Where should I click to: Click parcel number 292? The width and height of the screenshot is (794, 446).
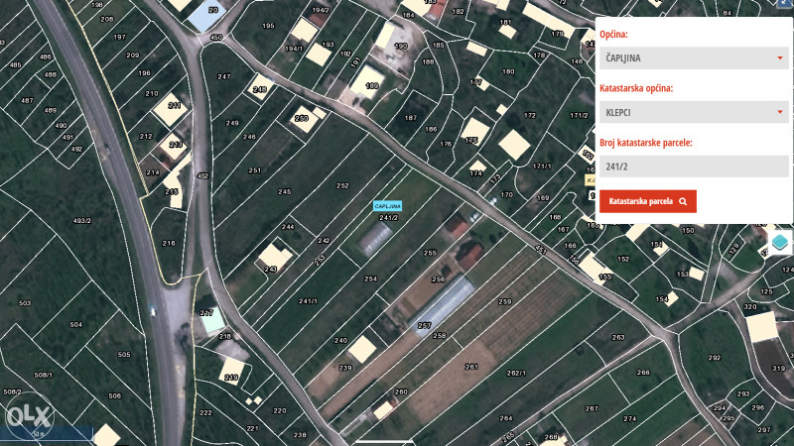715,358
